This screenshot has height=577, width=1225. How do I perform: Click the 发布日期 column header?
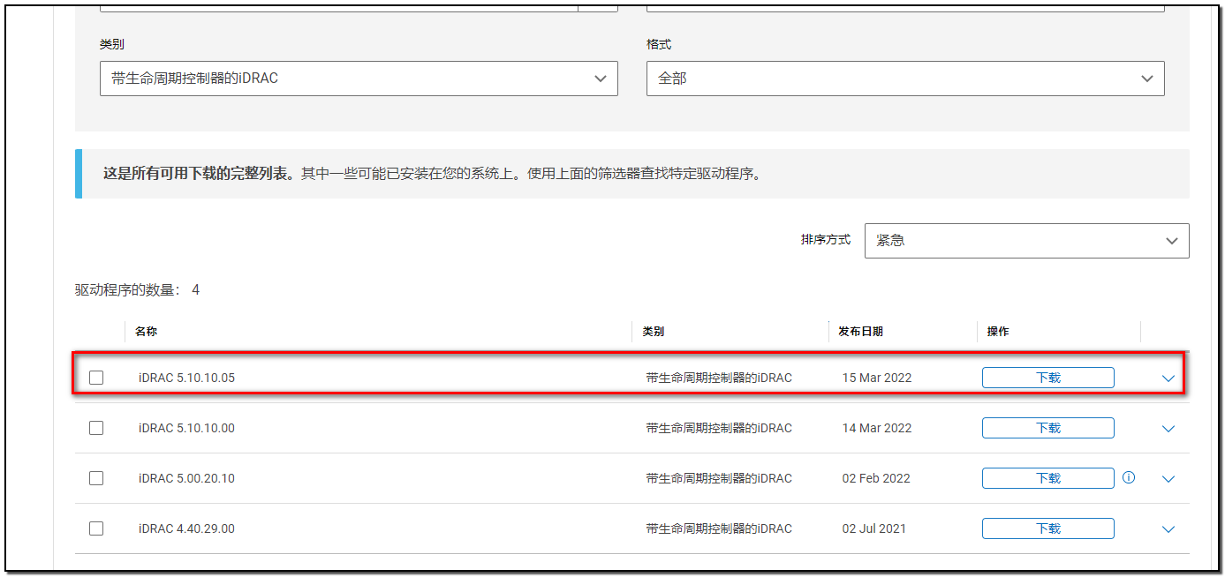[x=859, y=331]
